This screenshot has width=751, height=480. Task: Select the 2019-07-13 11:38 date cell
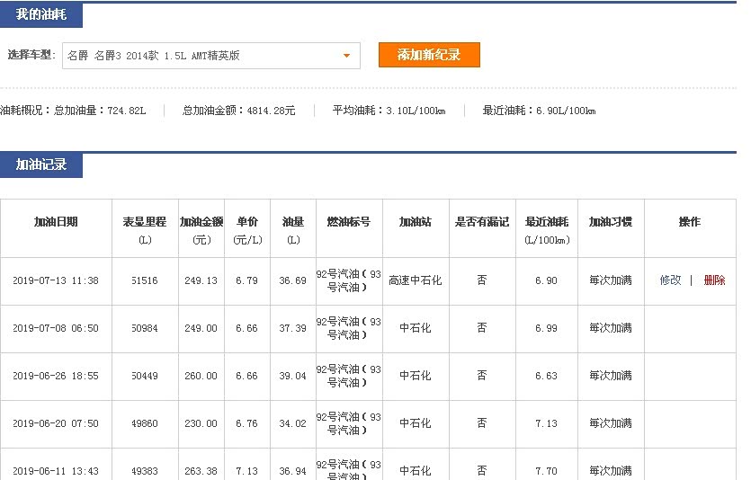(56, 281)
